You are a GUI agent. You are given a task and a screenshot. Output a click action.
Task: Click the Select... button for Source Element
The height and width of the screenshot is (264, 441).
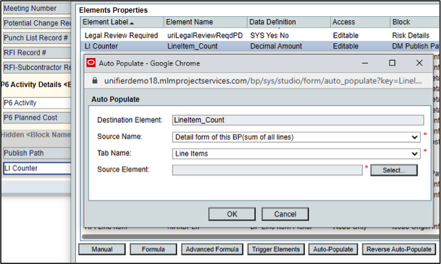pos(394,170)
